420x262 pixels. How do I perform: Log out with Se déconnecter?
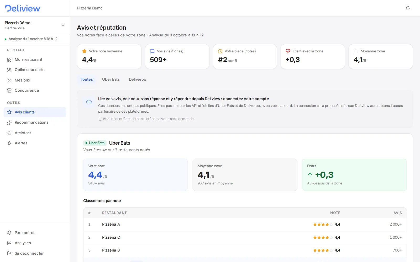coord(35,253)
